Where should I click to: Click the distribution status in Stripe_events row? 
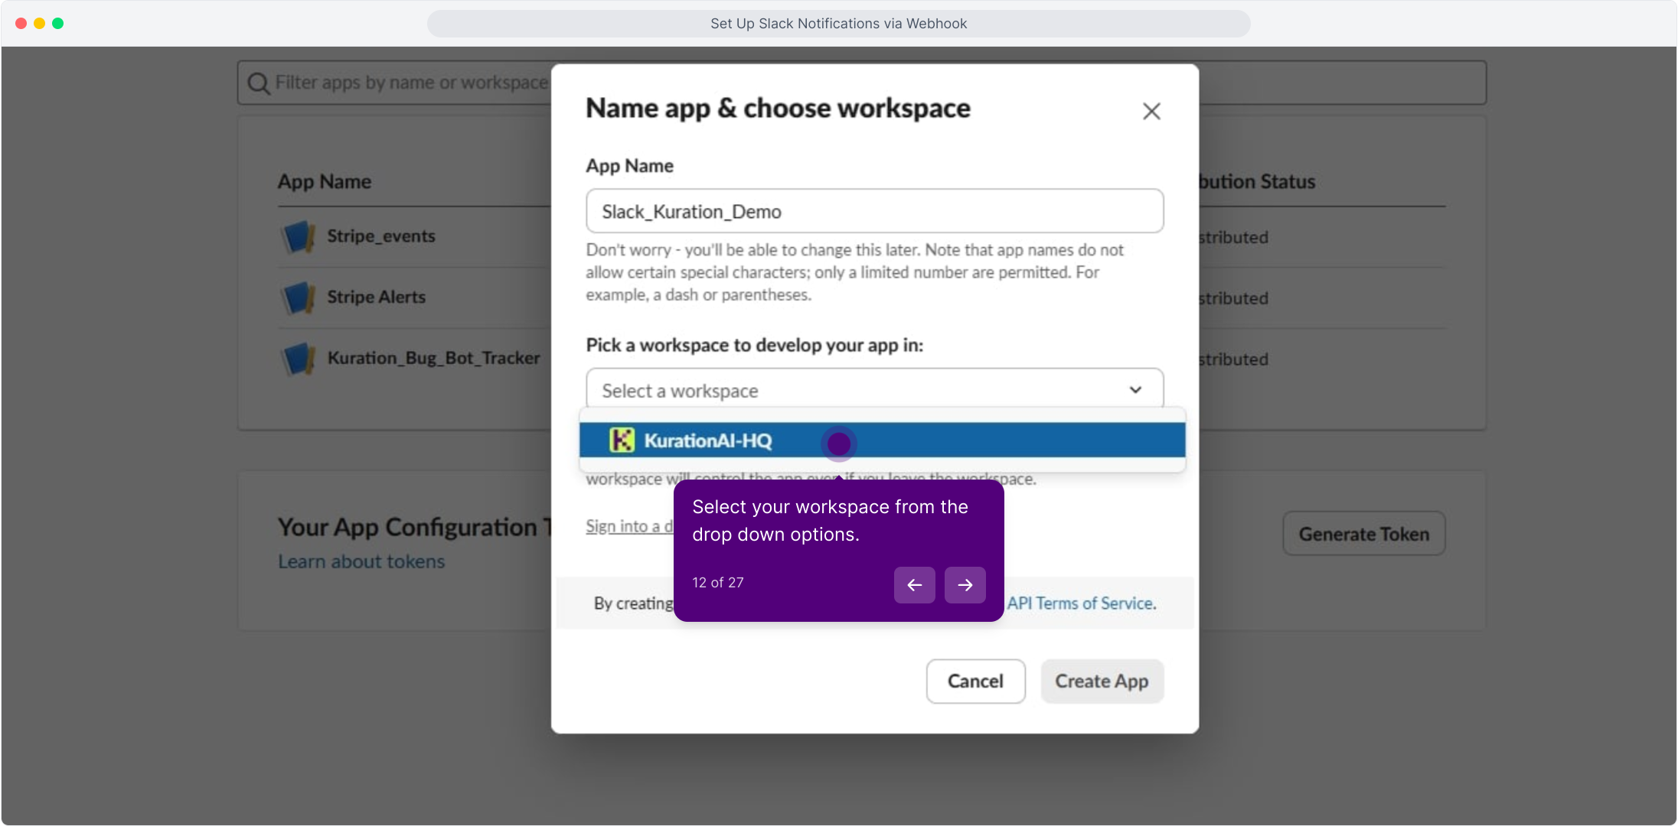[x=1234, y=237]
